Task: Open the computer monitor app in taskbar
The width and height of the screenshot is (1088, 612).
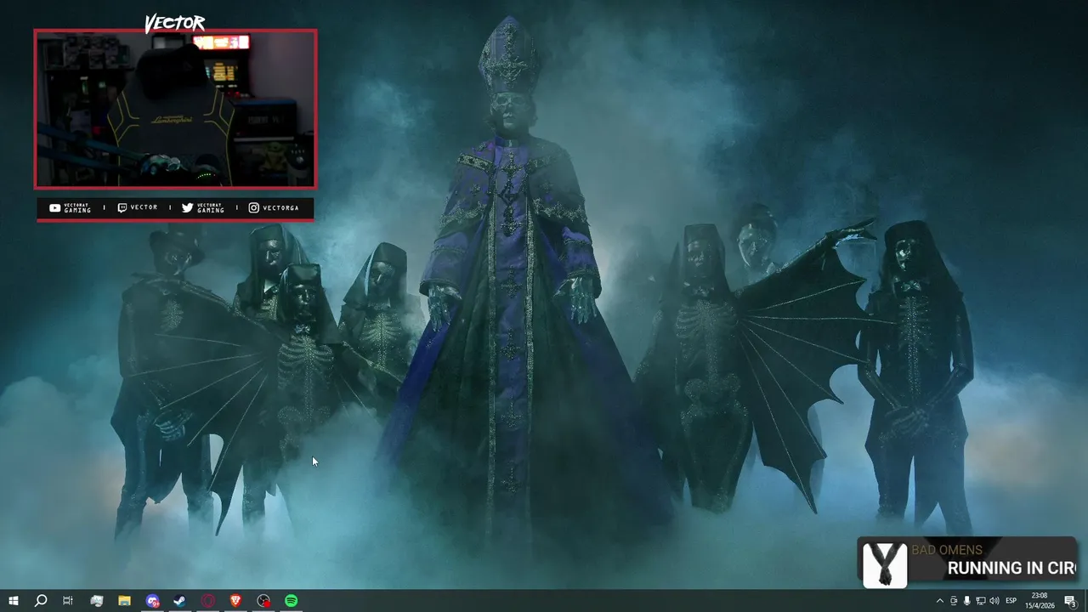Action: pos(97,601)
